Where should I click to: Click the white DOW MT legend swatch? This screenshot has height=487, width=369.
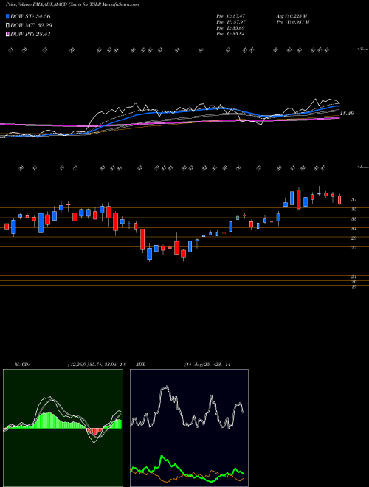8,26
